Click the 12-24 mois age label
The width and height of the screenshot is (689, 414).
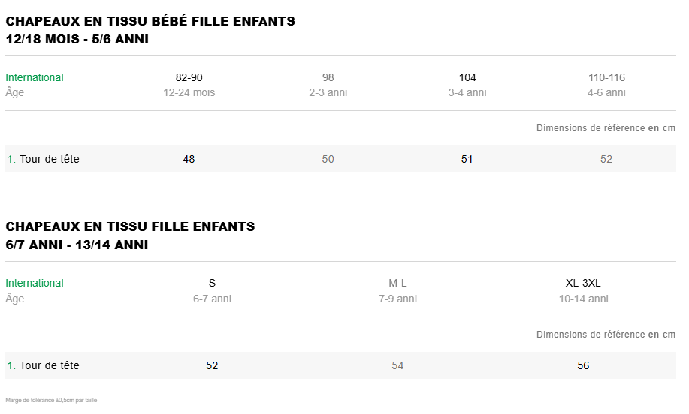coord(189,92)
